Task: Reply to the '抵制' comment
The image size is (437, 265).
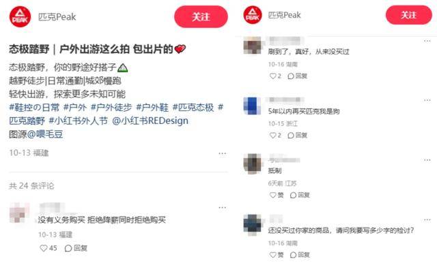Action: [x=300, y=195]
